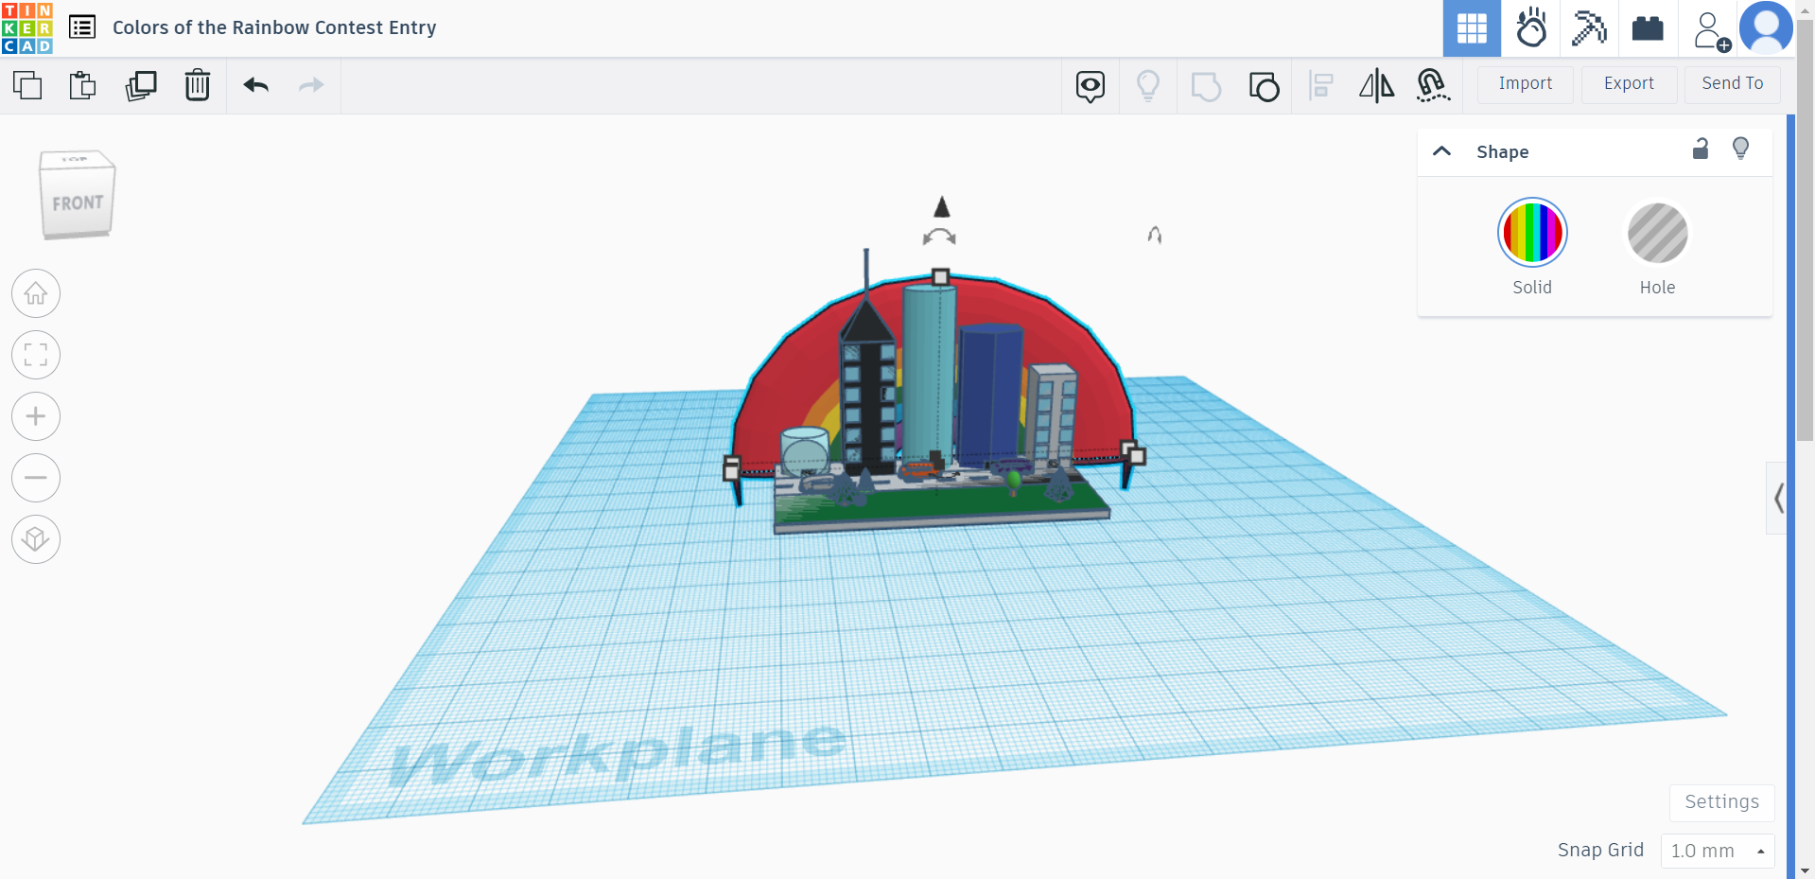Select the Group tool
This screenshot has width=1815, height=879.
(x=1206, y=85)
